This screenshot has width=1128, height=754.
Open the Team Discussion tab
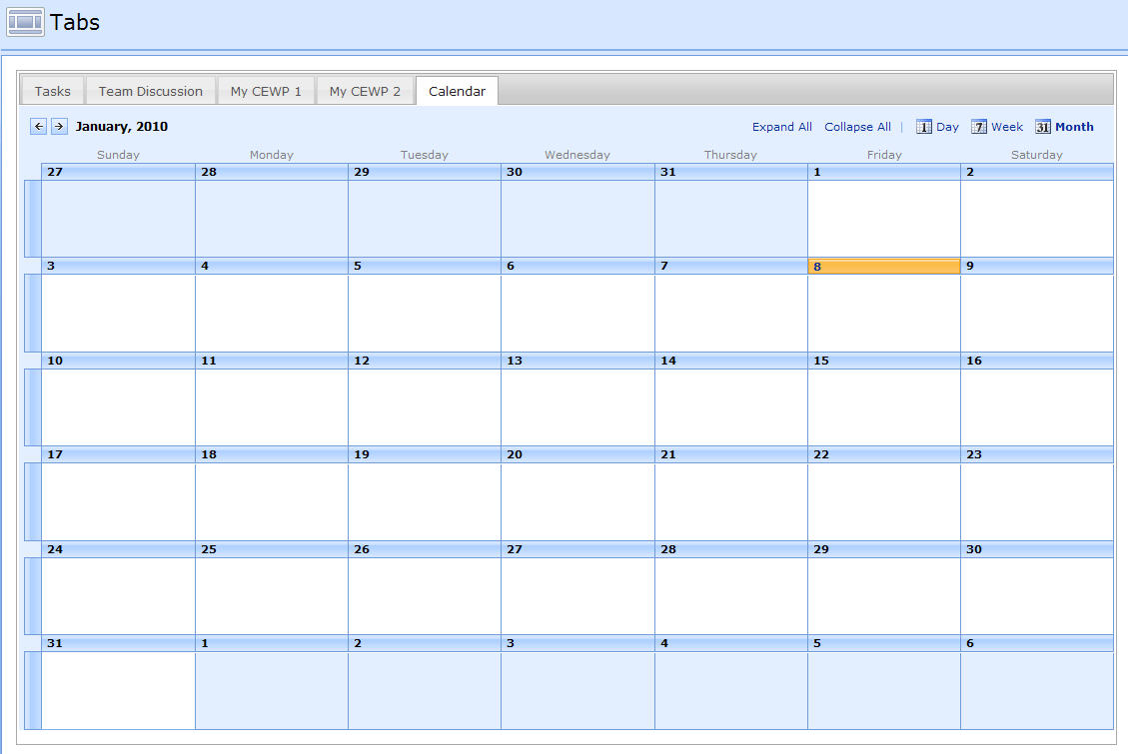(151, 91)
